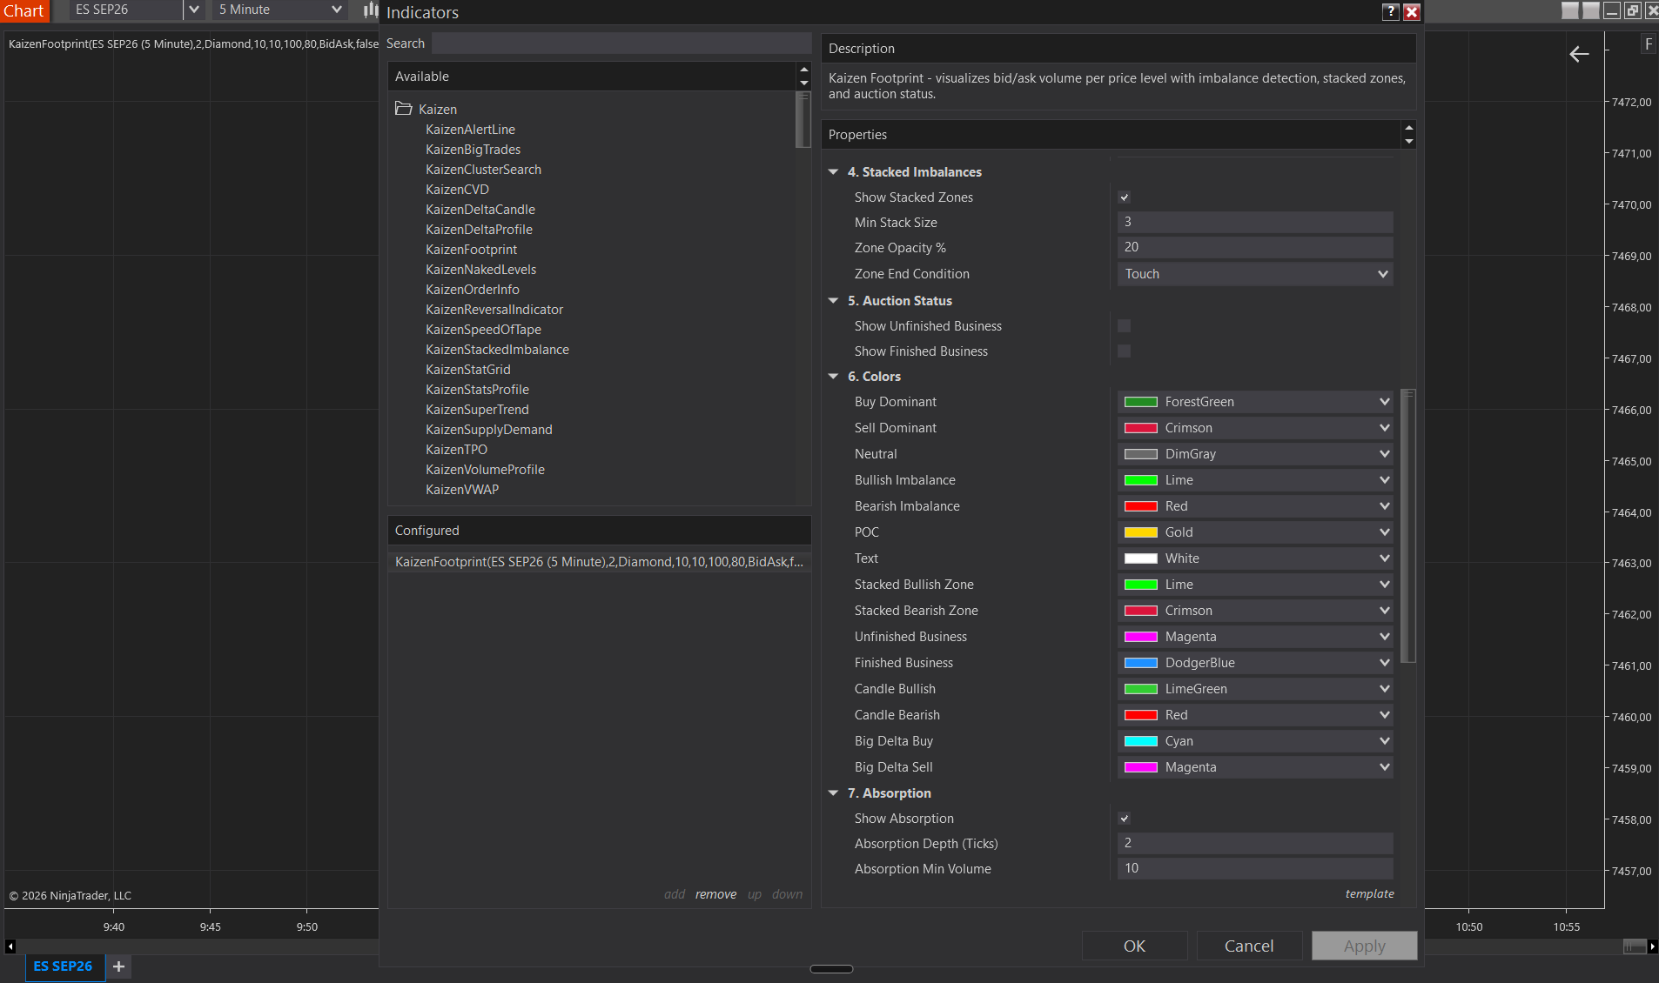Image resolution: width=1659 pixels, height=983 pixels.
Task: Open Sell Dominant color dropdown
Action: click(1255, 428)
